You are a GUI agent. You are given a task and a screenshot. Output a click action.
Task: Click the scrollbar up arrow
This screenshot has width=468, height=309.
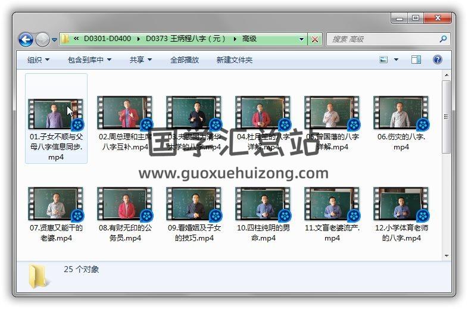(x=447, y=75)
